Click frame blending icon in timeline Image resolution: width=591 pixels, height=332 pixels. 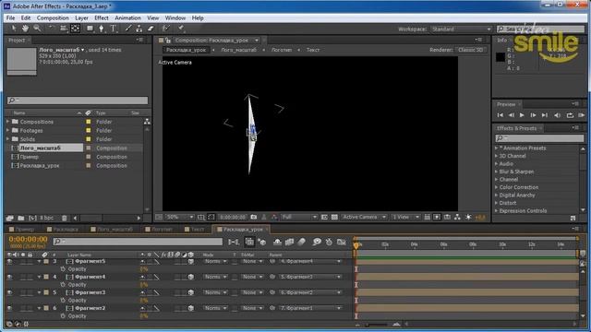click(289, 242)
